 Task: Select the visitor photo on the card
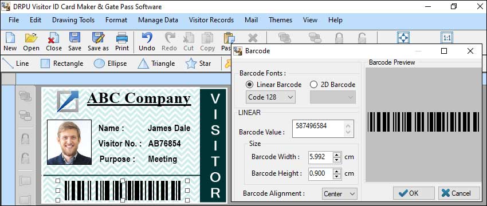click(x=69, y=142)
